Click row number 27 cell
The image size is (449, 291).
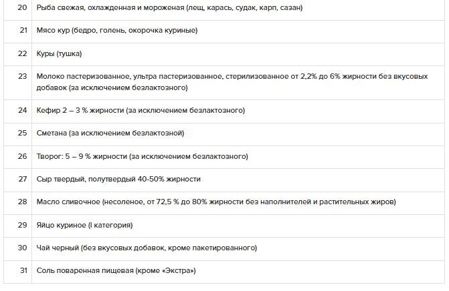pyautogui.click(x=22, y=179)
